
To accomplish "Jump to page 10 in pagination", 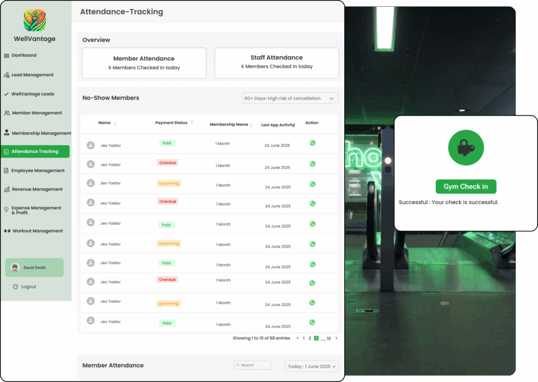I will [x=329, y=338].
